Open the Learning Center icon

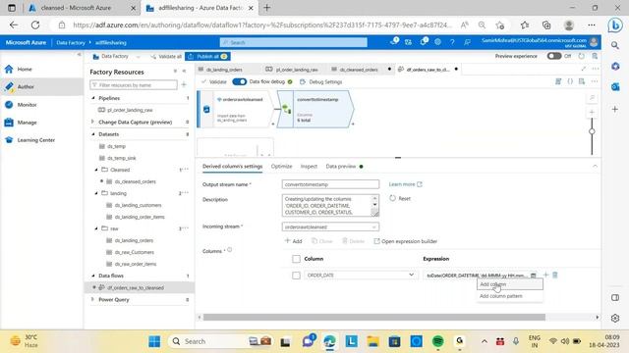point(9,140)
